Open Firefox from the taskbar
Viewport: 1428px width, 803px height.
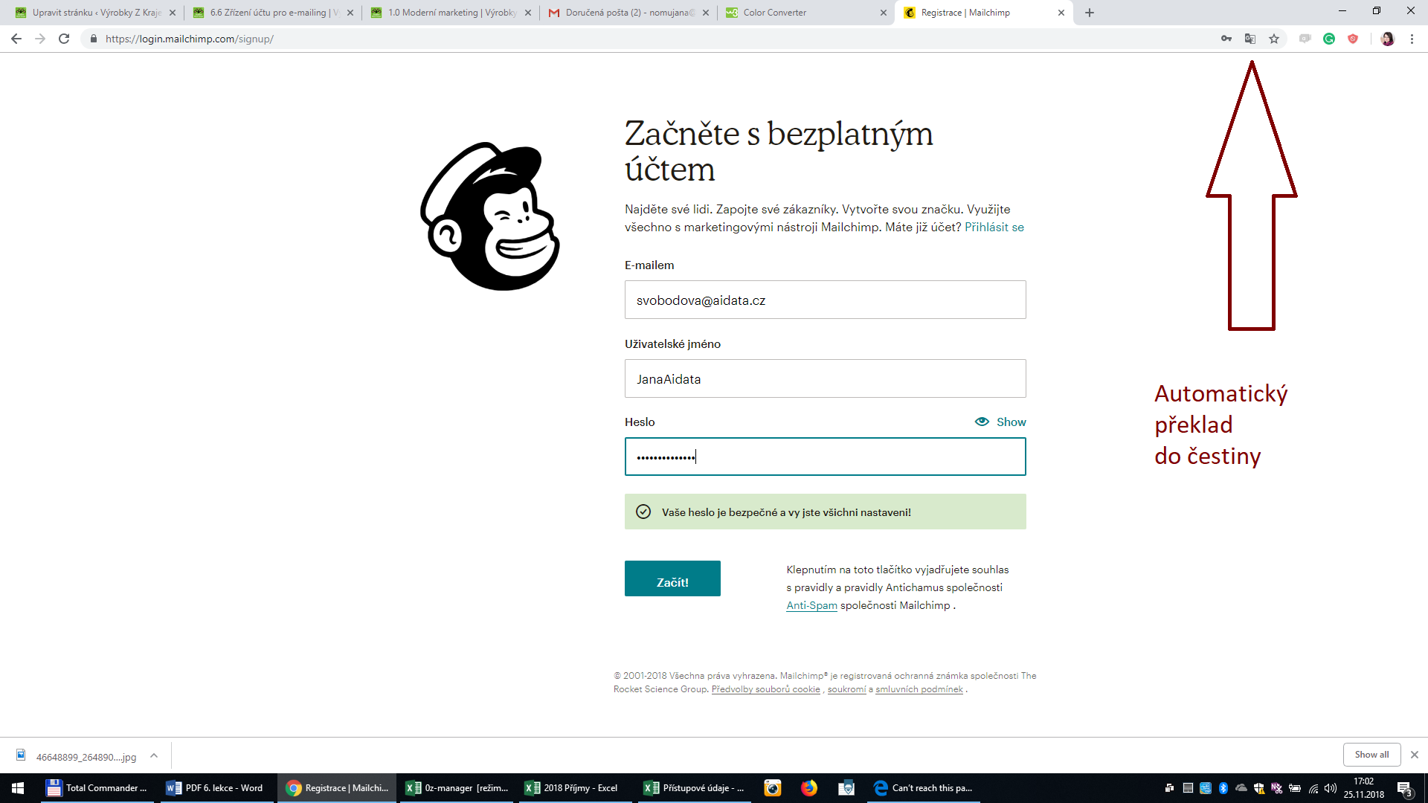(x=809, y=788)
